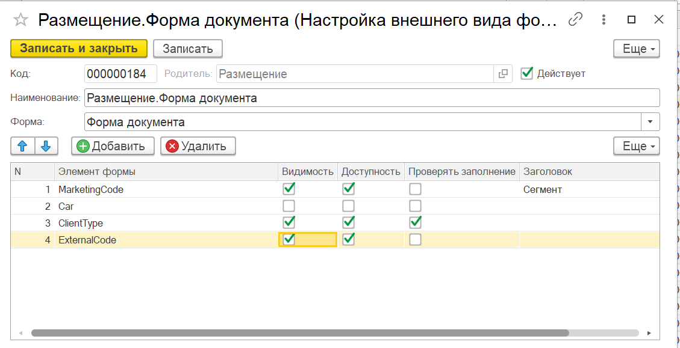Enable Проверять заполнение for Car
Viewport: 680px width, 348px height.
[x=416, y=206]
